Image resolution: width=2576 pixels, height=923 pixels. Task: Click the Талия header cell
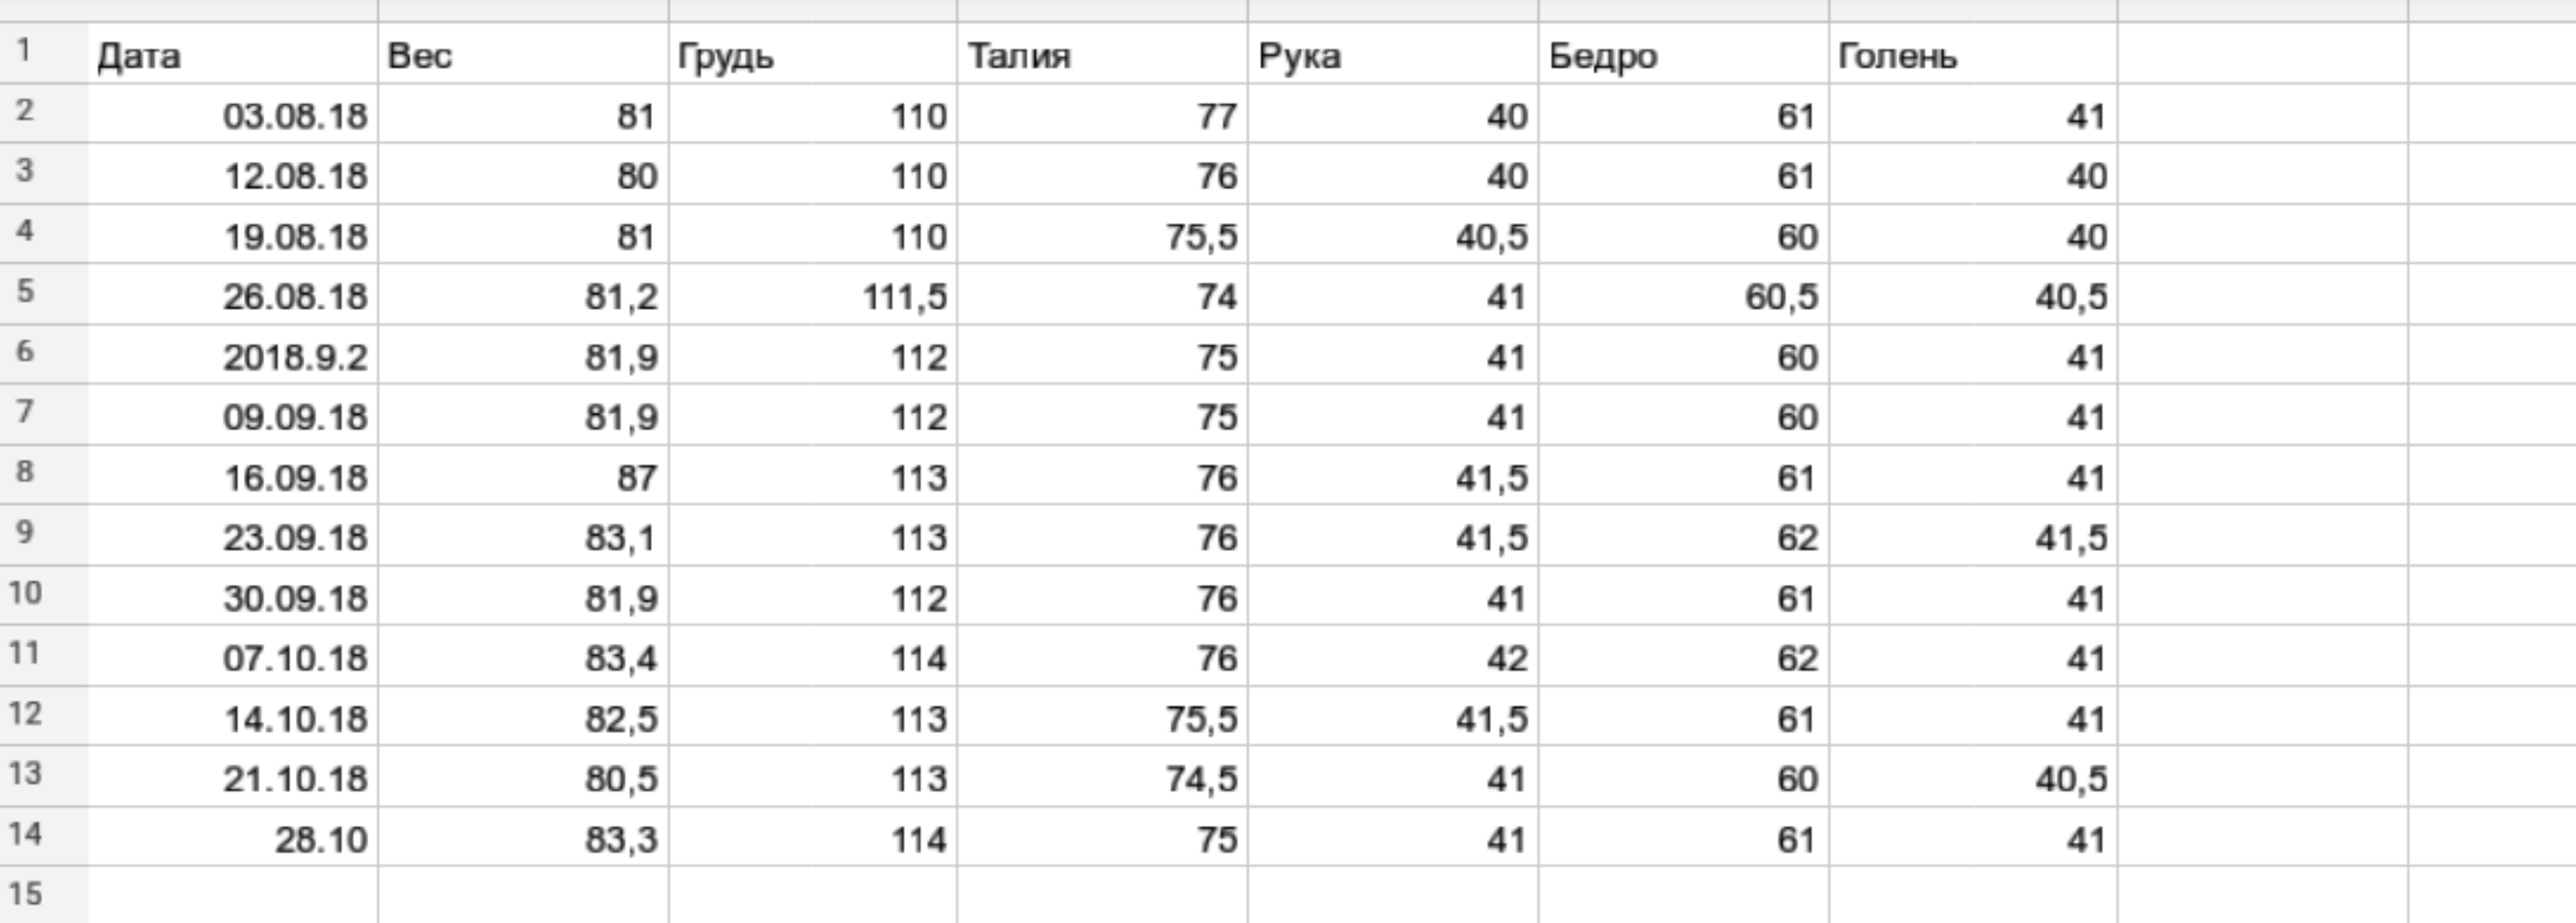pos(1102,56)
